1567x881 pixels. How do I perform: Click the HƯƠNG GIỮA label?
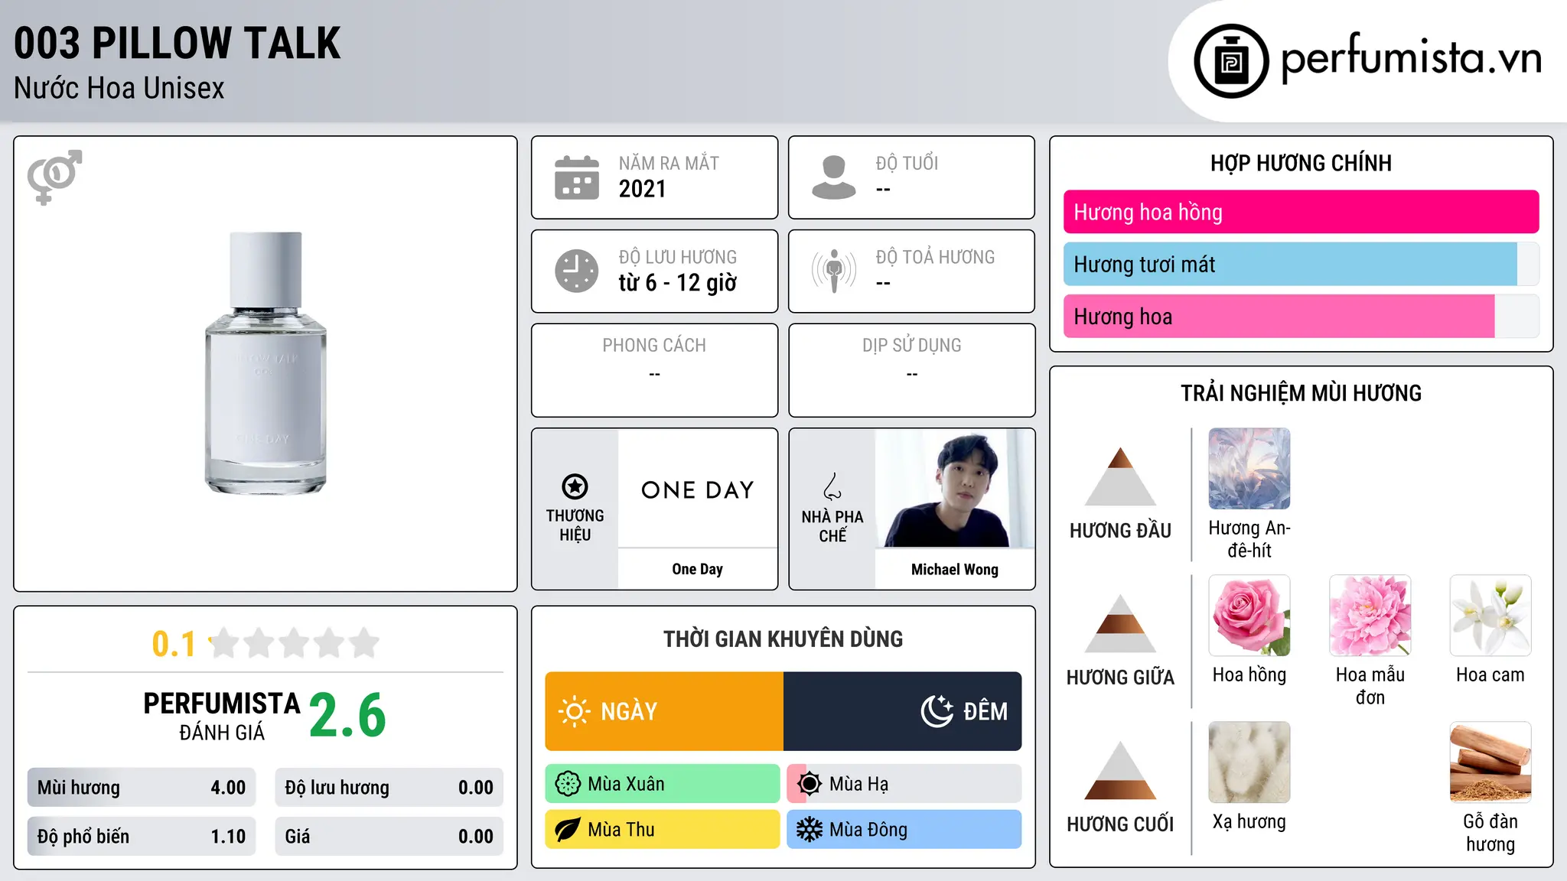tap(1120, 678)
